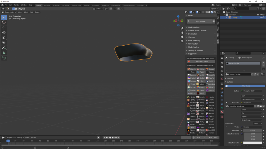This screenshot has height=149, width=266.
Task: Expand the Decimation panel
Action: tap(193, 34)
